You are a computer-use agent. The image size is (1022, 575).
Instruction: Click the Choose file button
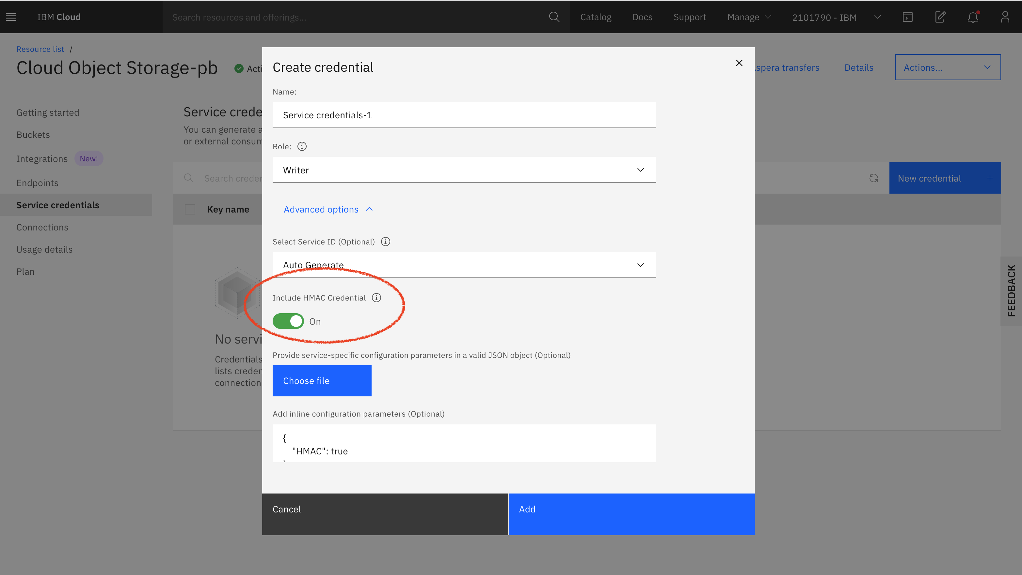click(322, 380)
